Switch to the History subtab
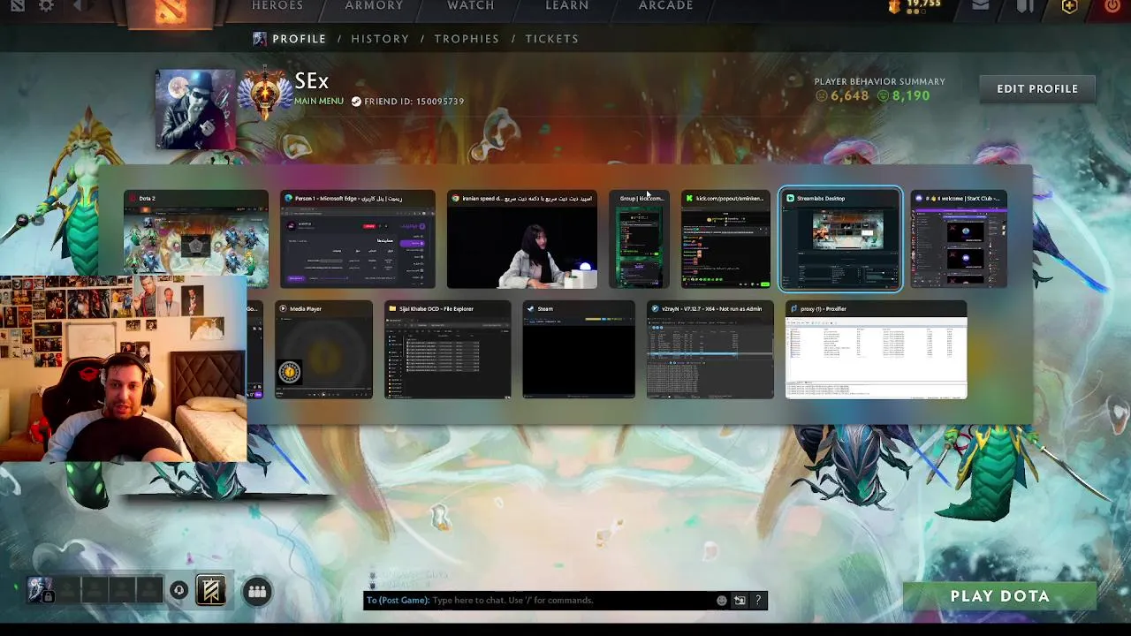Viewport: 1131px width, 636px height. click(x=380, y=39)
